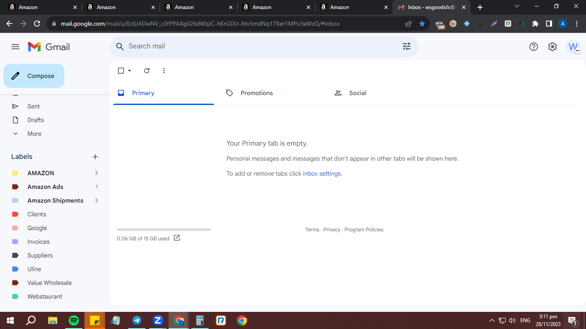586x329 pixels.
Task: Open the Program Policies link
Action: tap(364, 230)
